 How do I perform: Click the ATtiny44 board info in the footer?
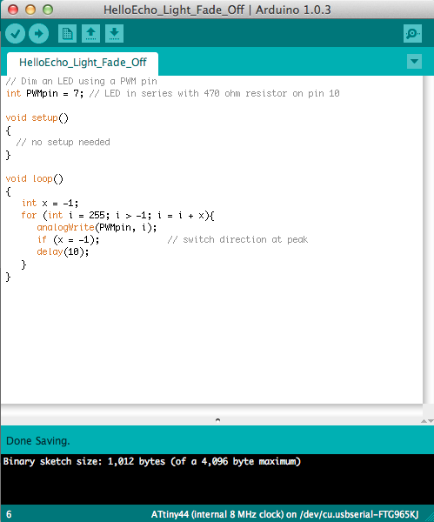point(284,514)
